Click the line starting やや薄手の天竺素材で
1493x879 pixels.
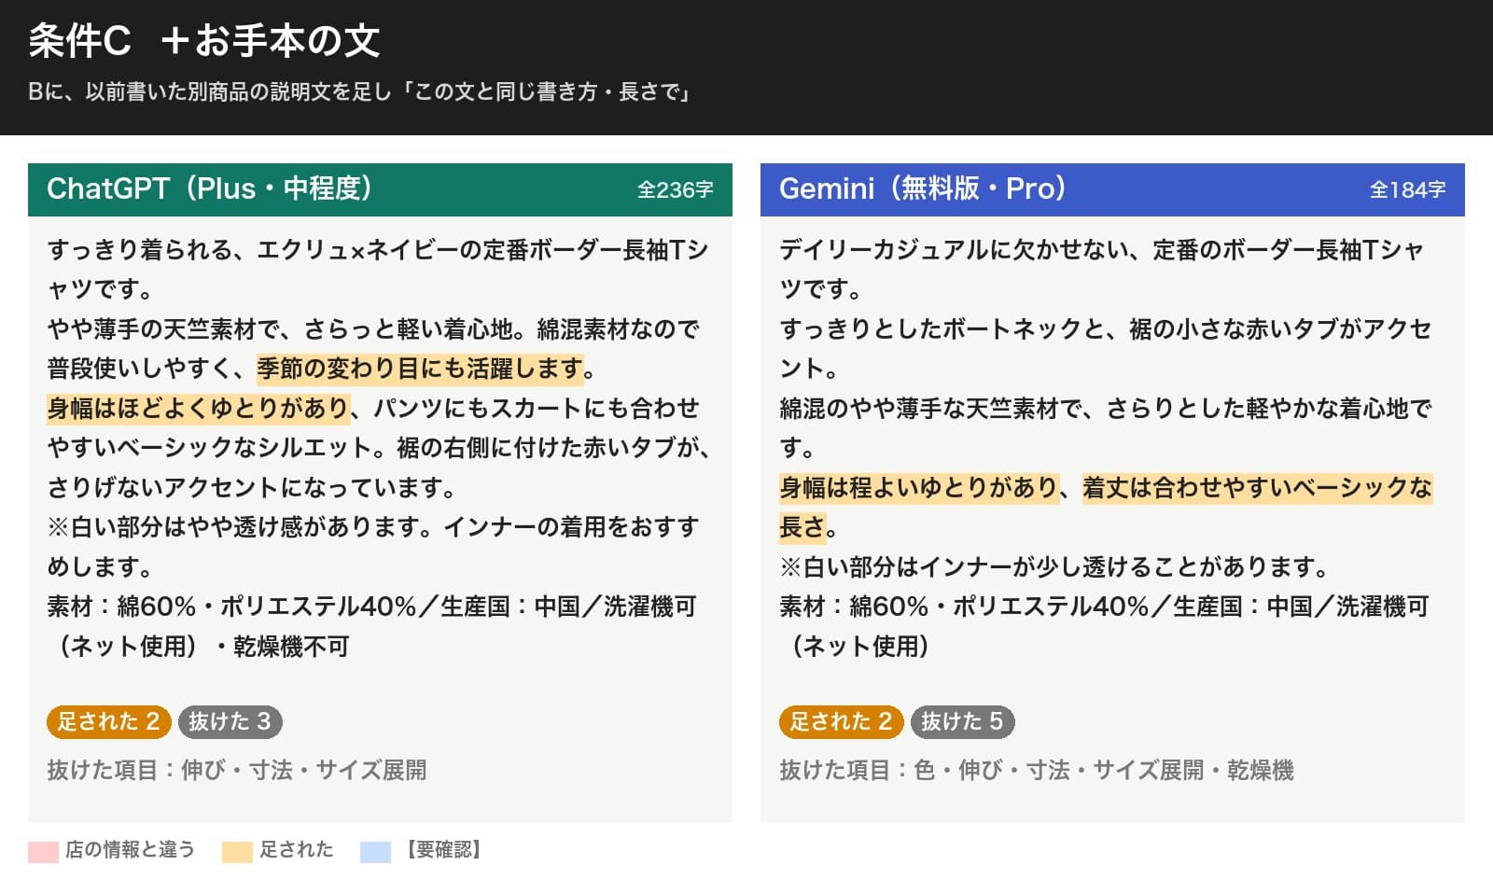pos(373,329)
